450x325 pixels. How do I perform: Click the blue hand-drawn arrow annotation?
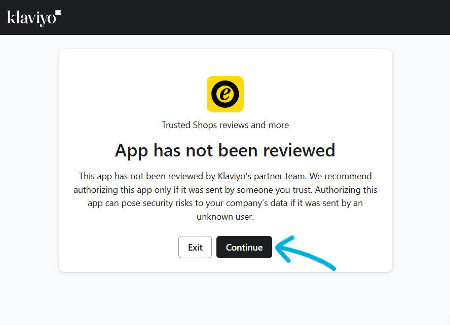click(305, 253)
